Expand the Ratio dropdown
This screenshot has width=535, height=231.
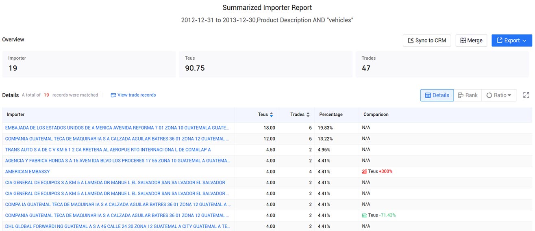coord(499,95)
